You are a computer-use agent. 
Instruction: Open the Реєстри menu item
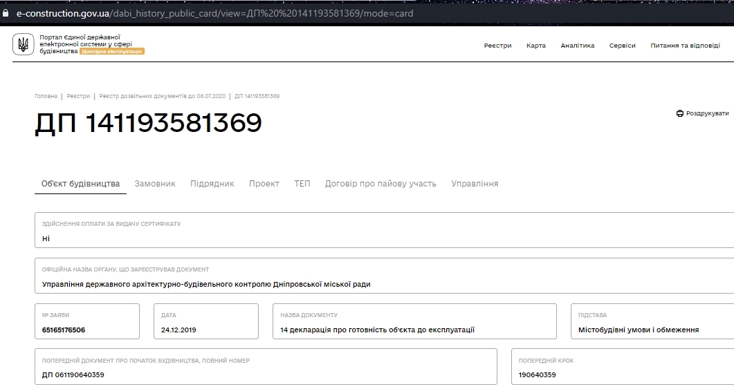click(x=497, y=46)
